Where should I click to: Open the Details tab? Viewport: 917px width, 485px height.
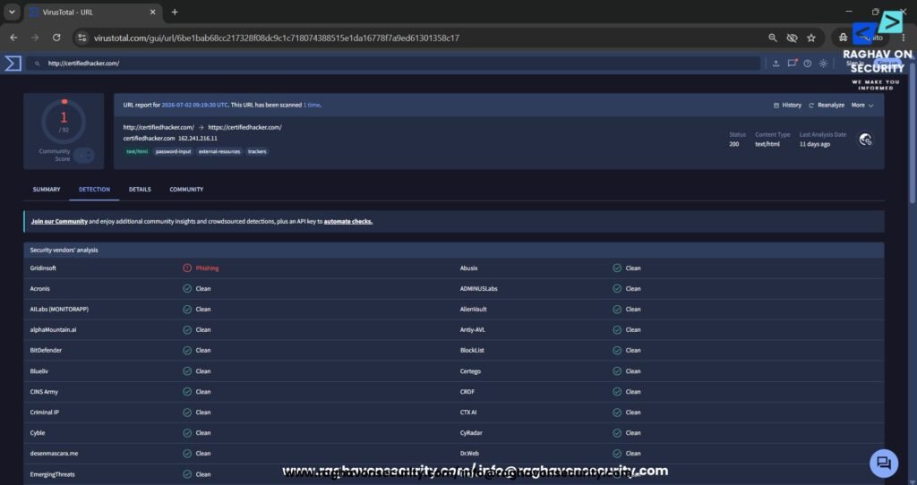[x=140, y=190]
